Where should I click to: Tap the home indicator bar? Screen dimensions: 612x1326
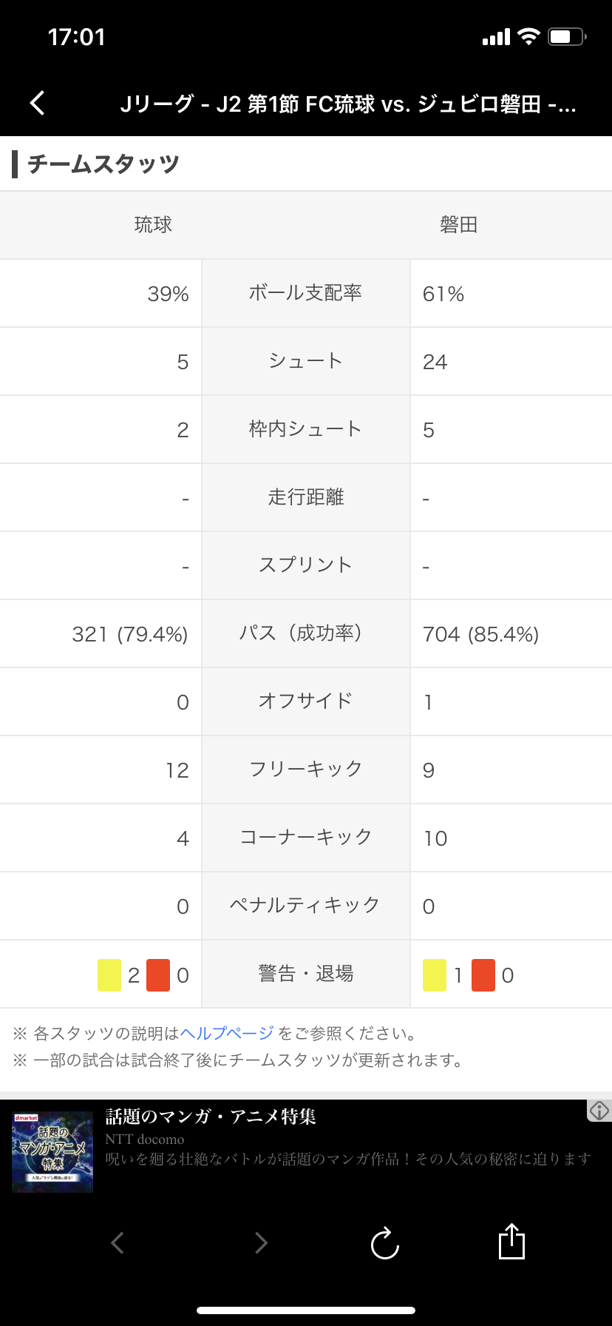306,1310
